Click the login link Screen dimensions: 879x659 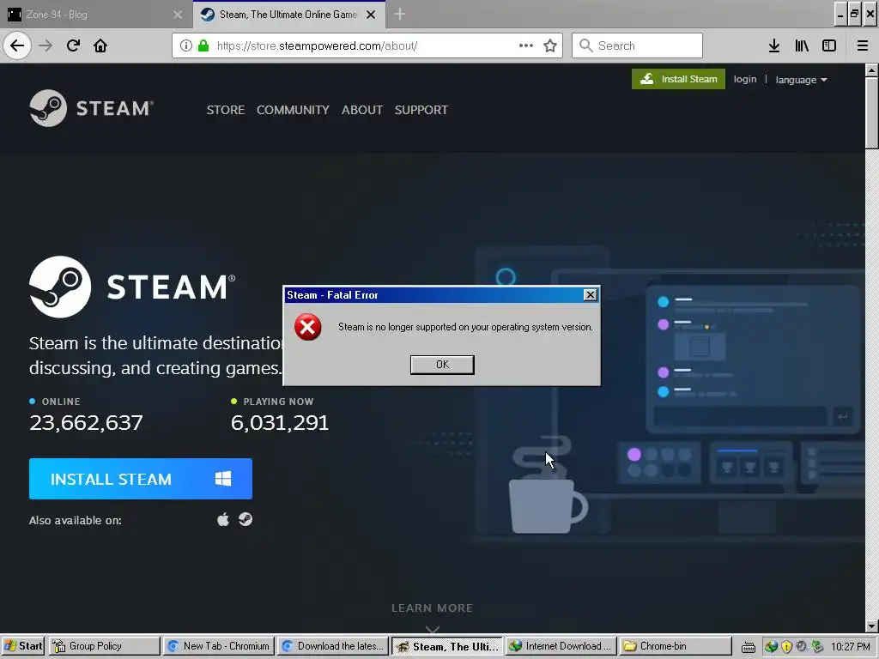pos(745,79)
